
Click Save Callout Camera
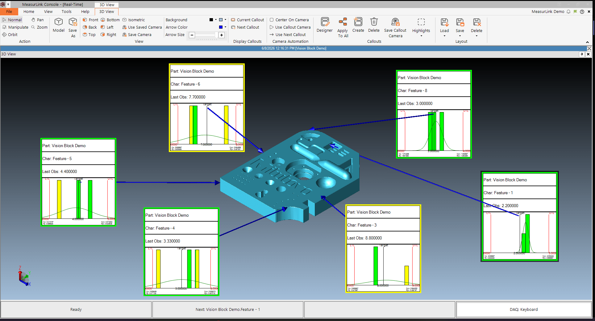point(395,27)
